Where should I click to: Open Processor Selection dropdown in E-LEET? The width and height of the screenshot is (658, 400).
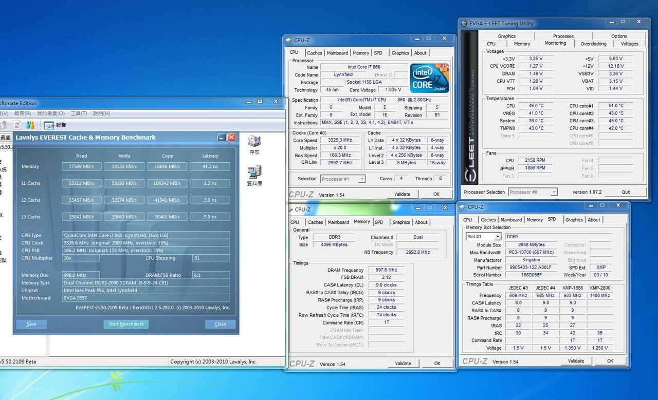pyautogui.click(x=554, y=192)
